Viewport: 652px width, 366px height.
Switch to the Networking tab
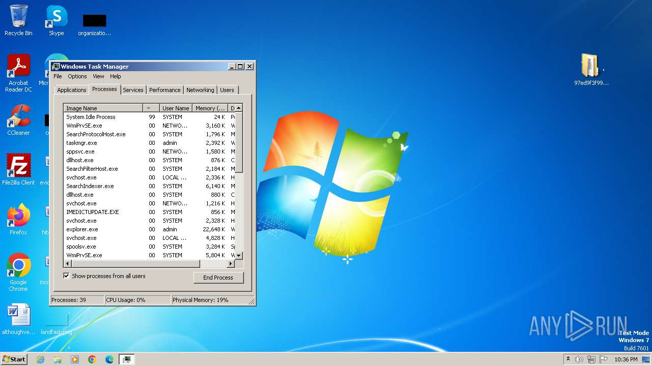coord(200,90)
